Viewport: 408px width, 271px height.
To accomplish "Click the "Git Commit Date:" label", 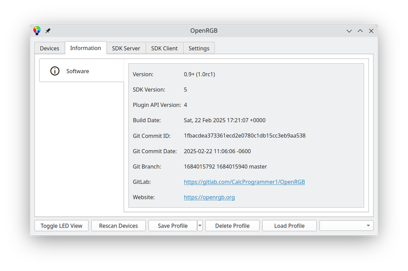I will (x=155, y=151).
